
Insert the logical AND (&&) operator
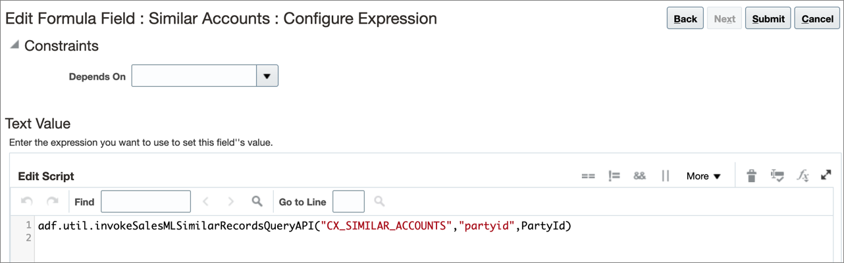639,176
